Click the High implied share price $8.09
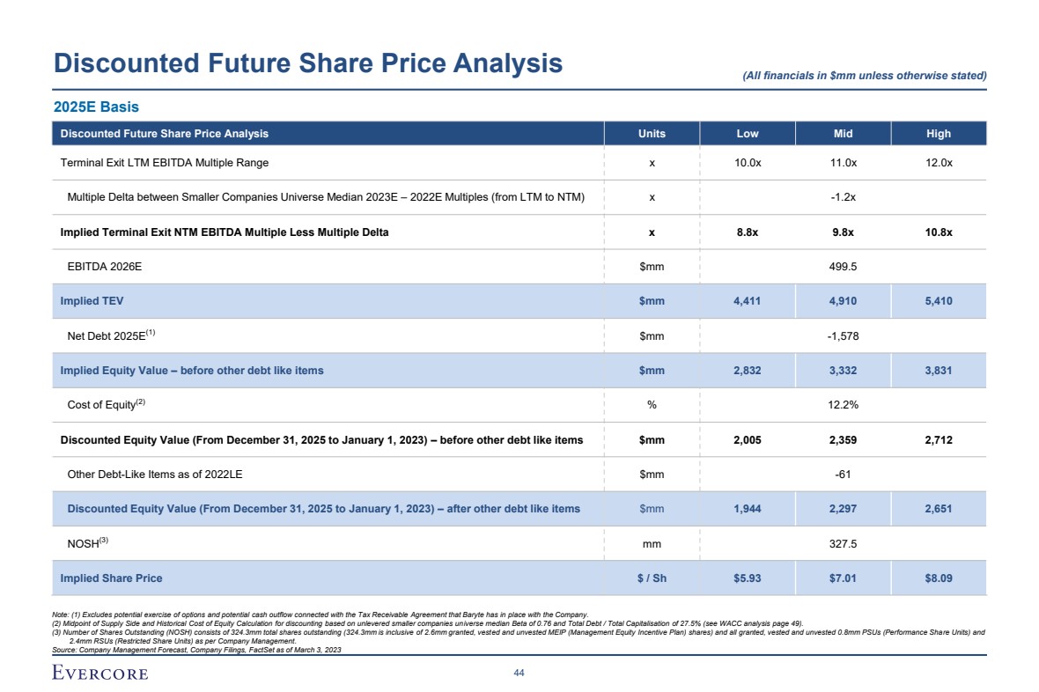Viewport: 1039px width, 692px height. 939,578
